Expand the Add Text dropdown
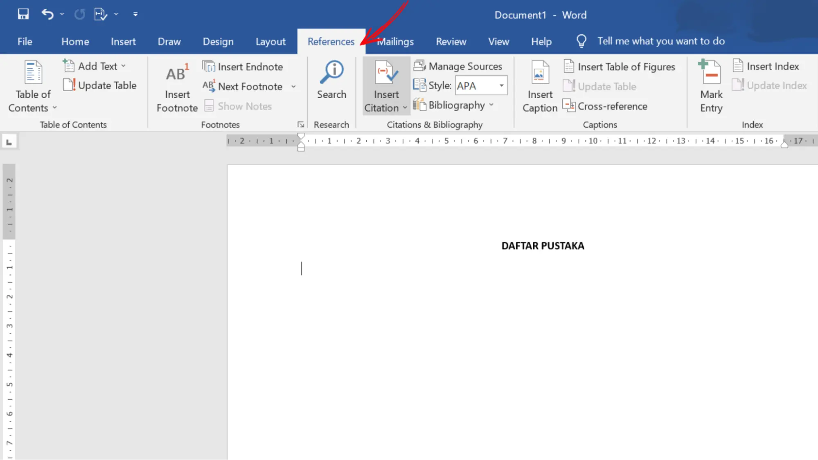Image resolution: width=818 pixels, height=460 pixels. coord(124,65)
